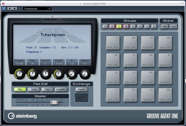
Task: Click the Exchange drop area with arrow
Action: 82,98
